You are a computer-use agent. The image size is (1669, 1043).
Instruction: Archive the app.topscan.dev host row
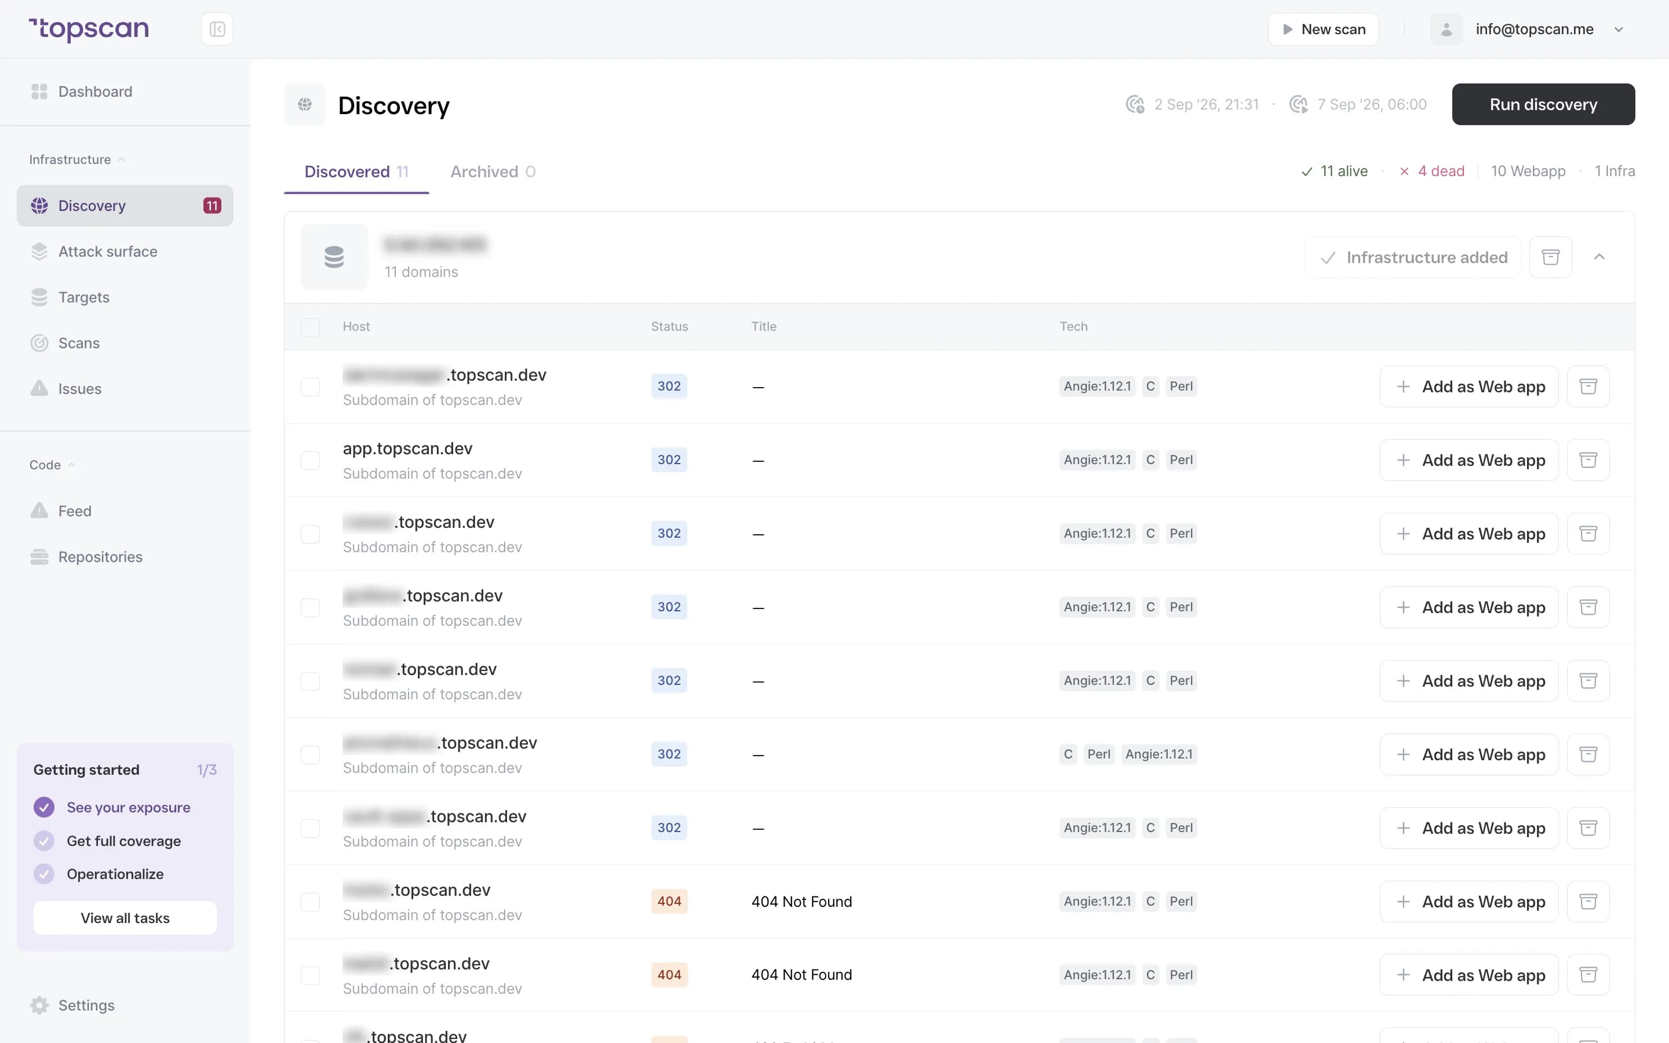[1588, 460]
